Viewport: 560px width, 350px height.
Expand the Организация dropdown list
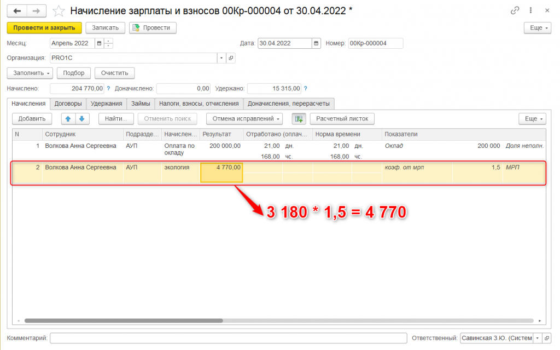pyautogui.click(x=221, y=58)
